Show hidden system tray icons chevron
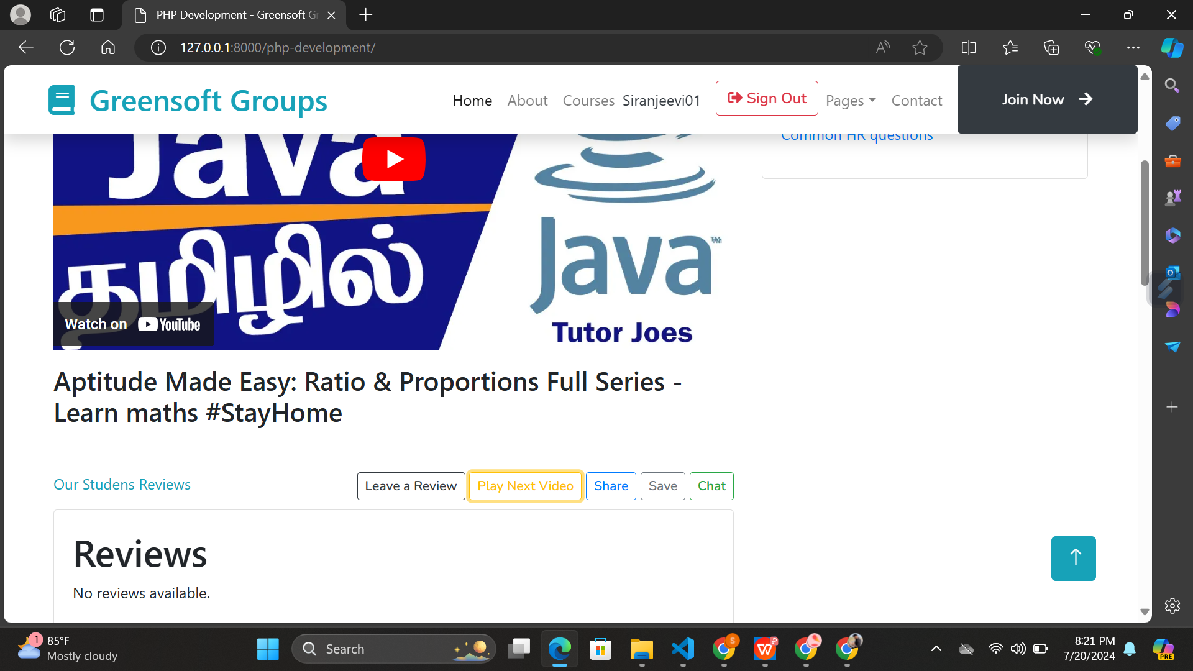The image size is (1193, 671). [936, 649]
